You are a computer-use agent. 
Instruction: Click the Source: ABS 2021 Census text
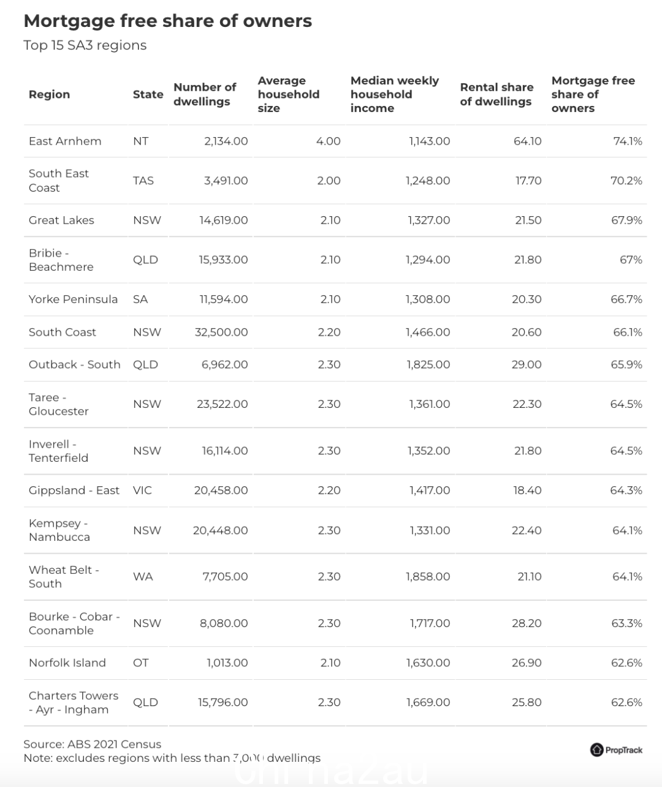point(92,744)
